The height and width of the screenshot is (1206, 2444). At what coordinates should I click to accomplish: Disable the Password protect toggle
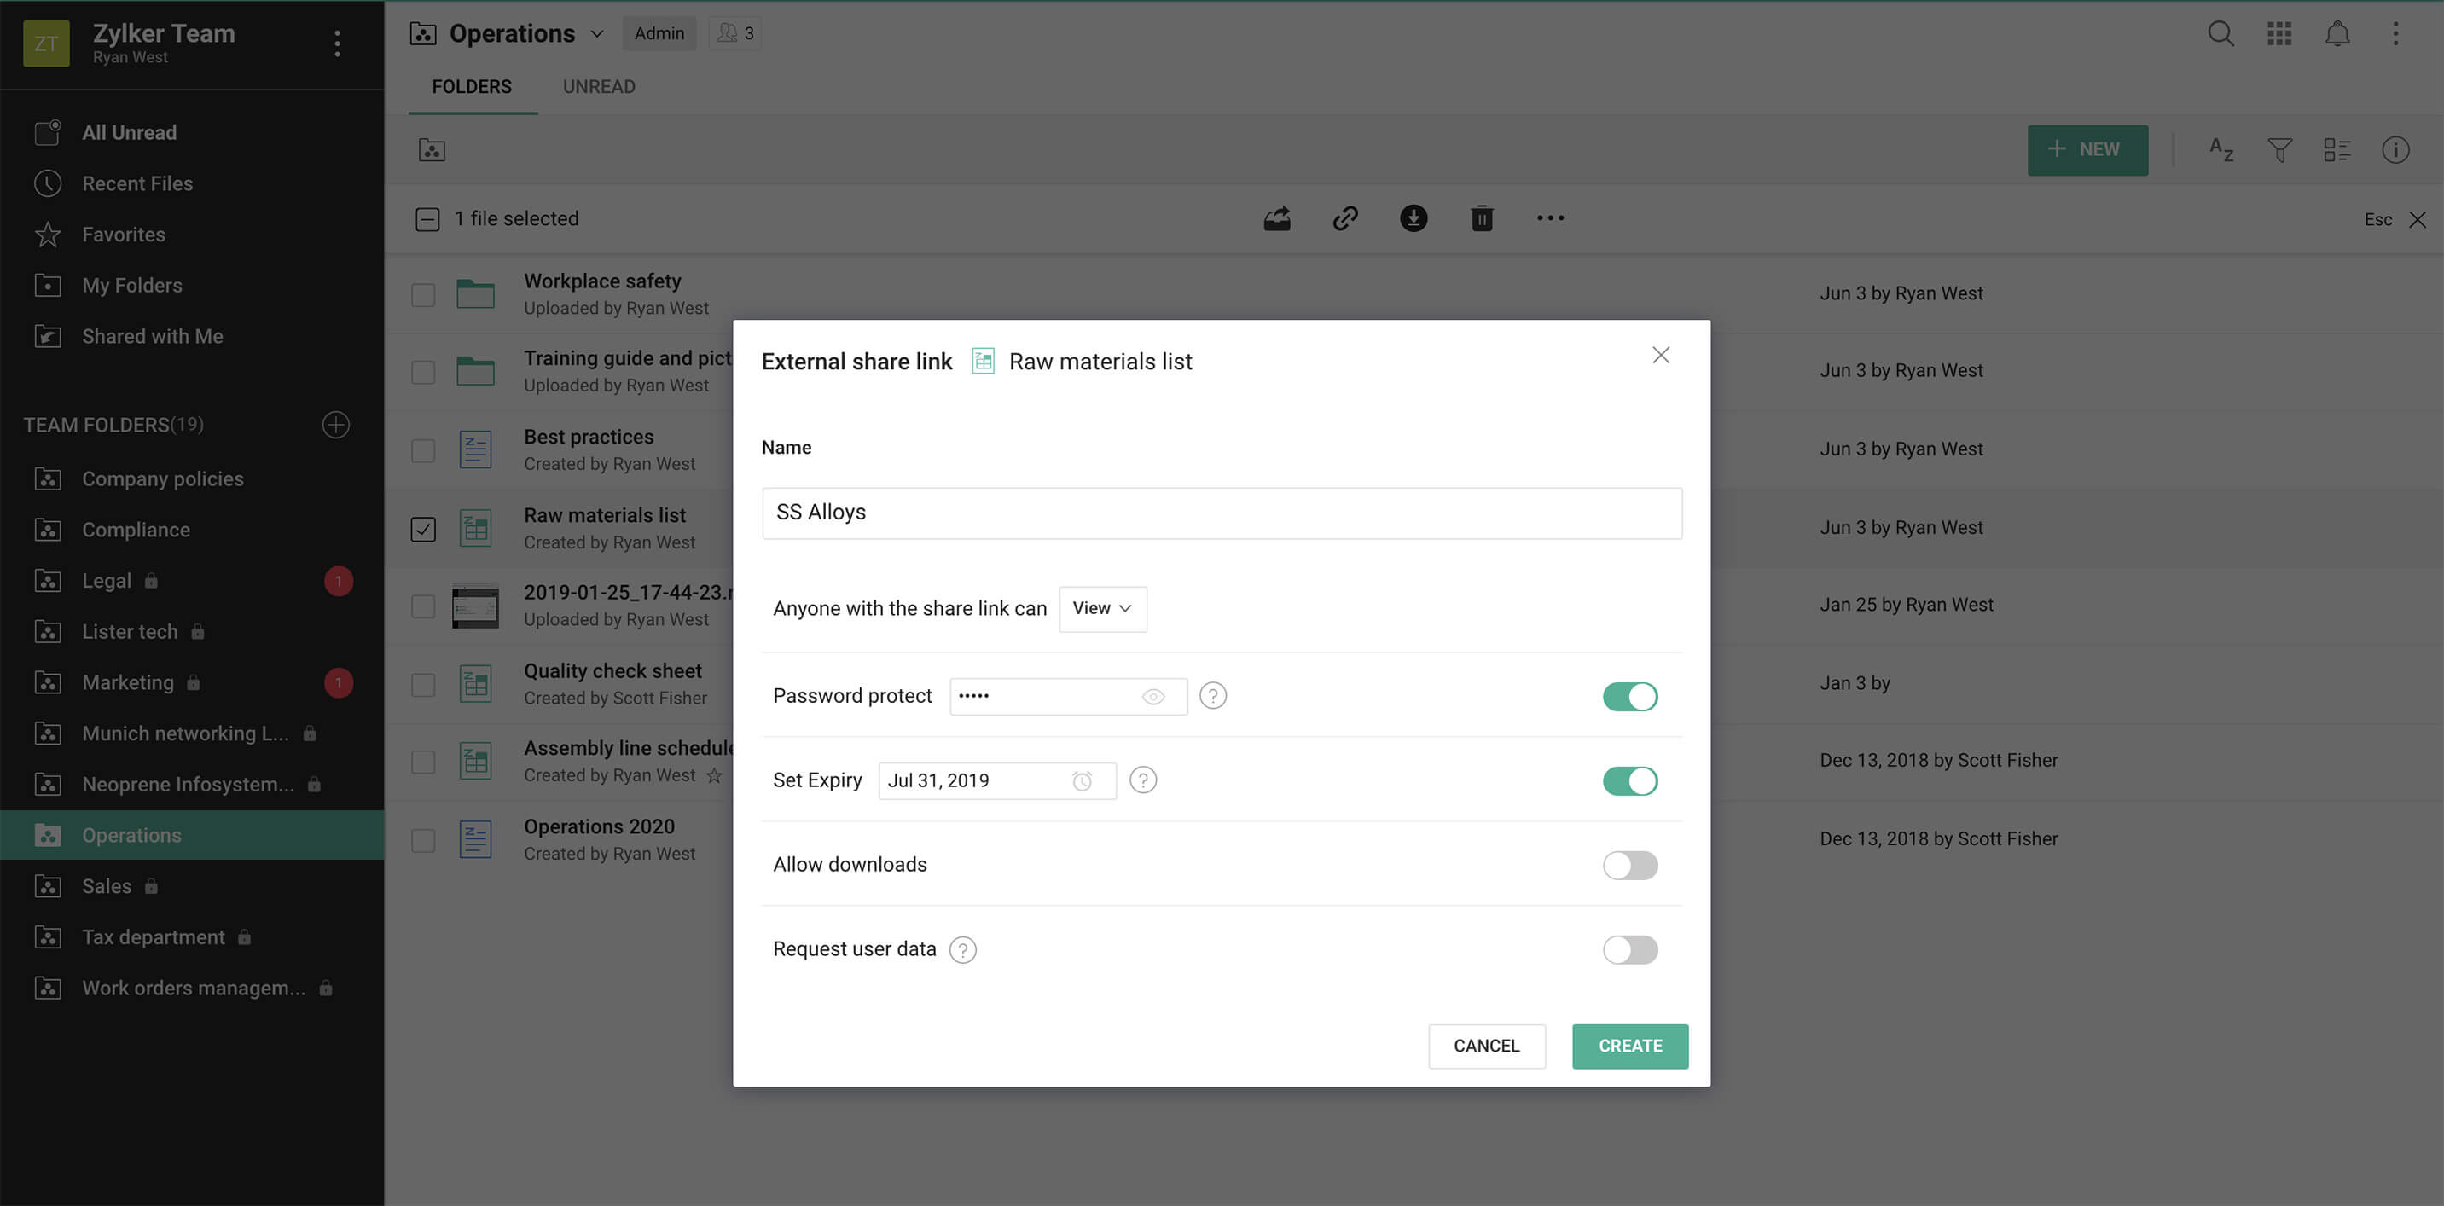[x=1629, y=697]
